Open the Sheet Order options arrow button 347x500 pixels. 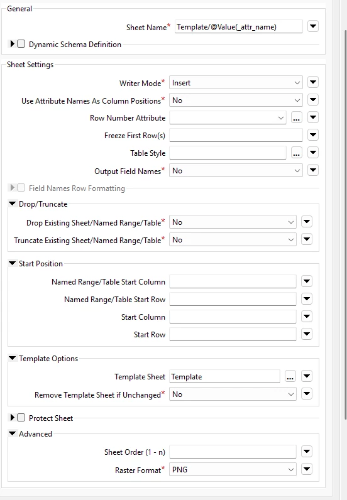point(307,451)
